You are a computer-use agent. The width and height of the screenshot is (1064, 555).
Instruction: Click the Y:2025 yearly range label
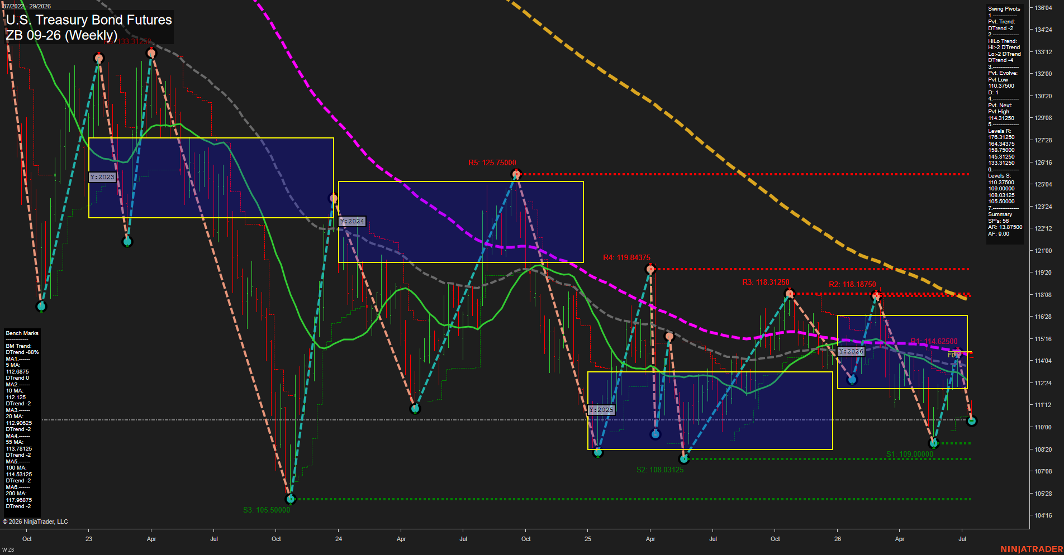click(601, 410)
